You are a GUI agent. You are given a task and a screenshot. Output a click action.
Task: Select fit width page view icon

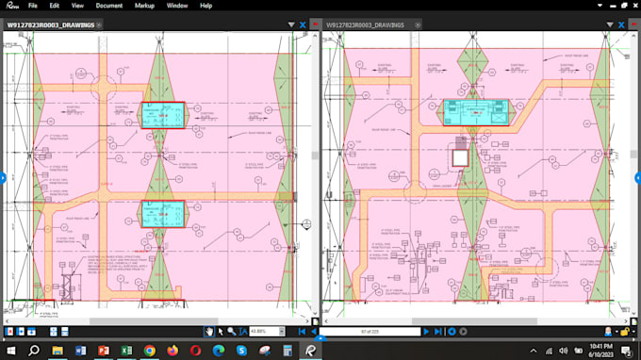pyautogui.click(x=21, y=332)
